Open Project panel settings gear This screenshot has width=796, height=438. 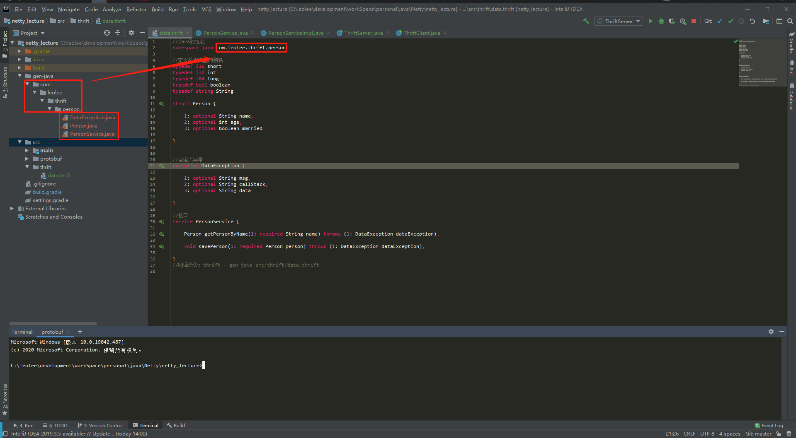[x=131, y=33]
